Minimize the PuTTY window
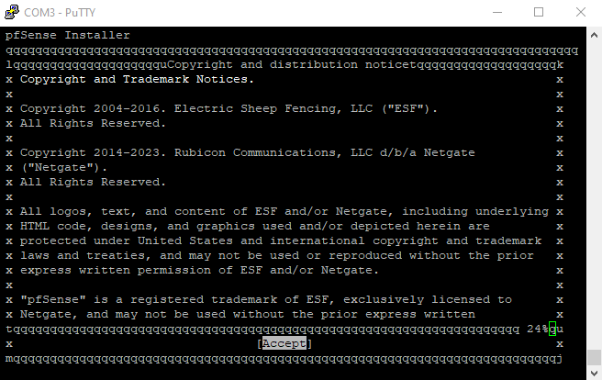The width and height of the screenshot is (602, 380). point(497,12)
